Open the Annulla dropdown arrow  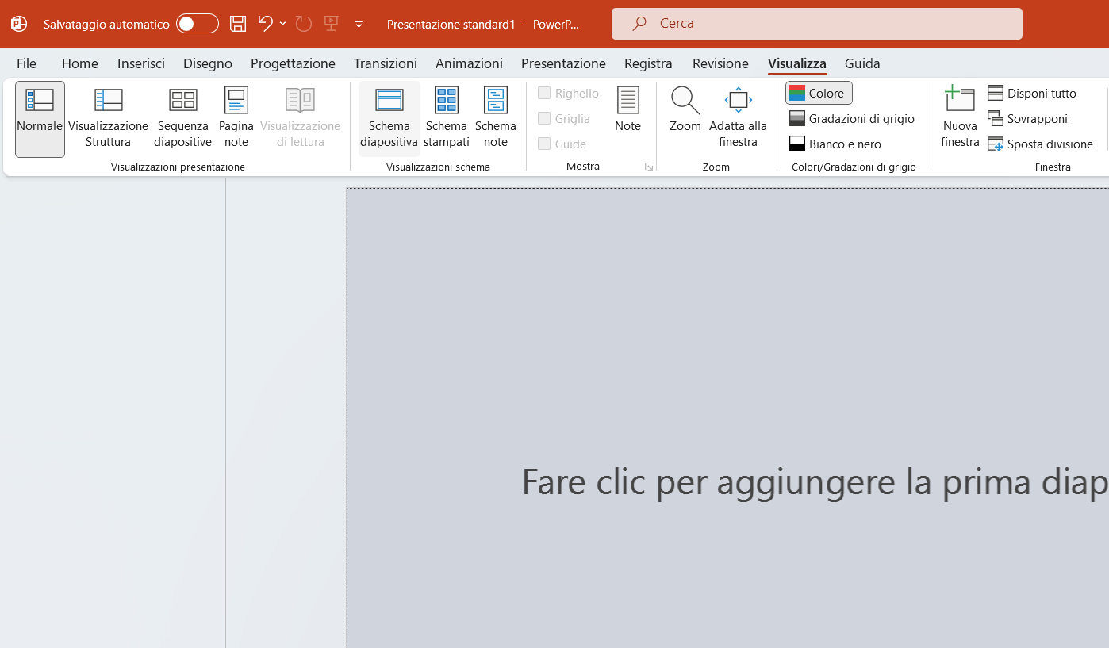pos(282,24)
